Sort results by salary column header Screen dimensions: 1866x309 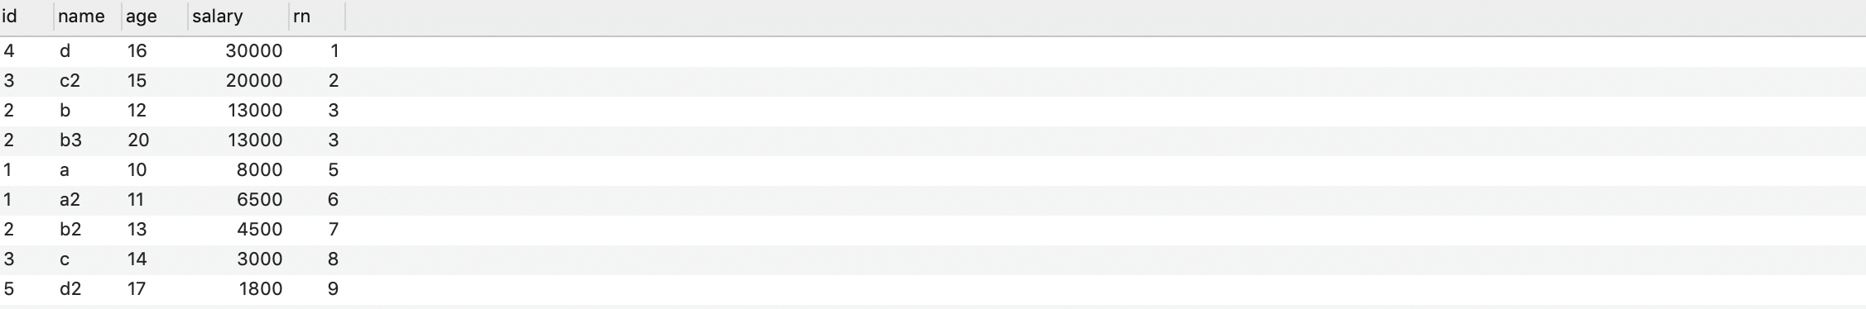238,17
